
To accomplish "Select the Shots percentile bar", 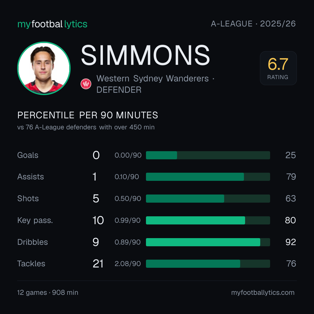I will [x=208, y=199].
